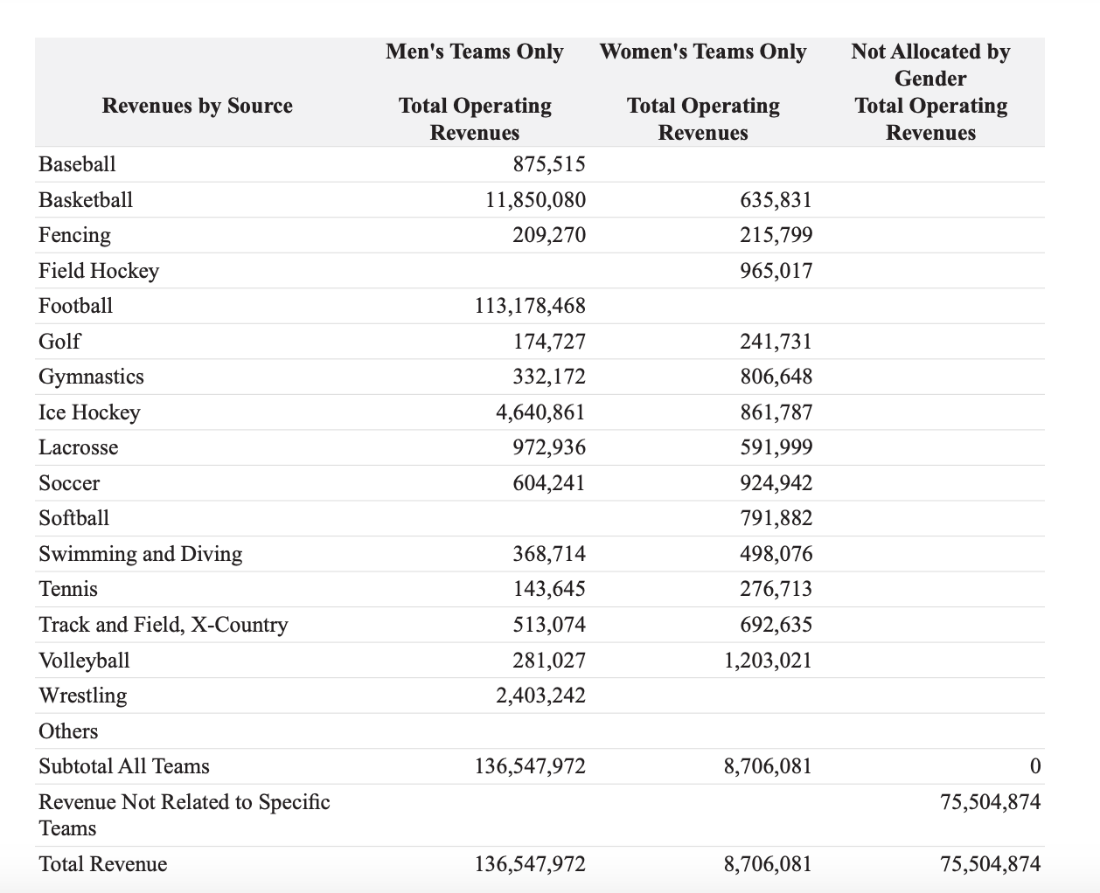Screen dimensions: 1100x893
Task: Select Baseball men's revenue 875,515
Action: 548,164
